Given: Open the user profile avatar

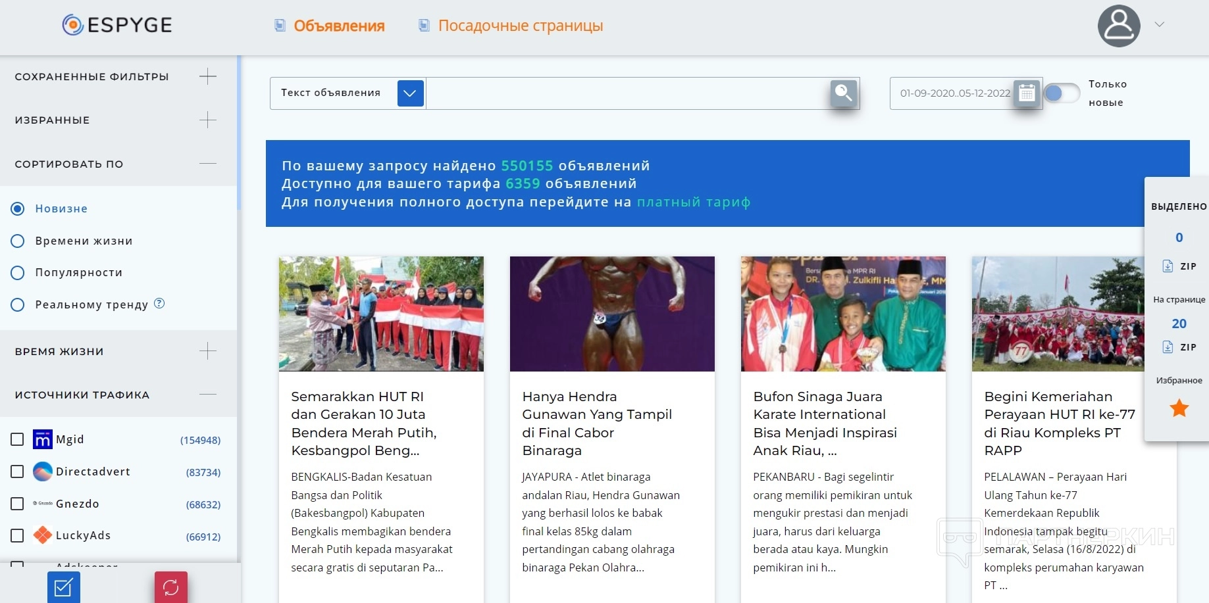Looking at the screenshot, I should click(1119, 26).
